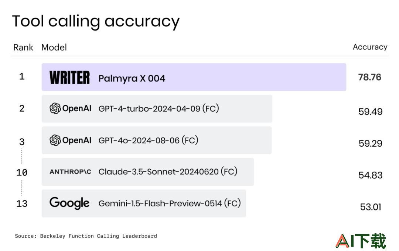
Task: Click the OpenAI logo beside GPT-4o
Action: [x=71, y=140]
